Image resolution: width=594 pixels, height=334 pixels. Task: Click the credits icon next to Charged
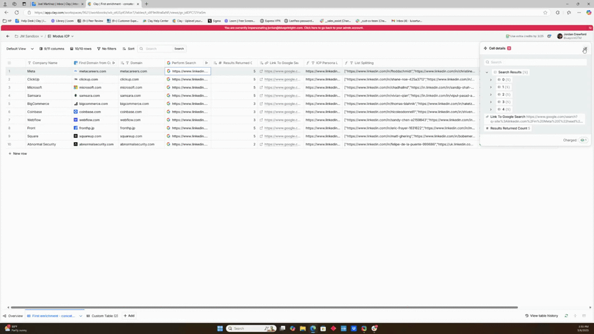[583, 140]
